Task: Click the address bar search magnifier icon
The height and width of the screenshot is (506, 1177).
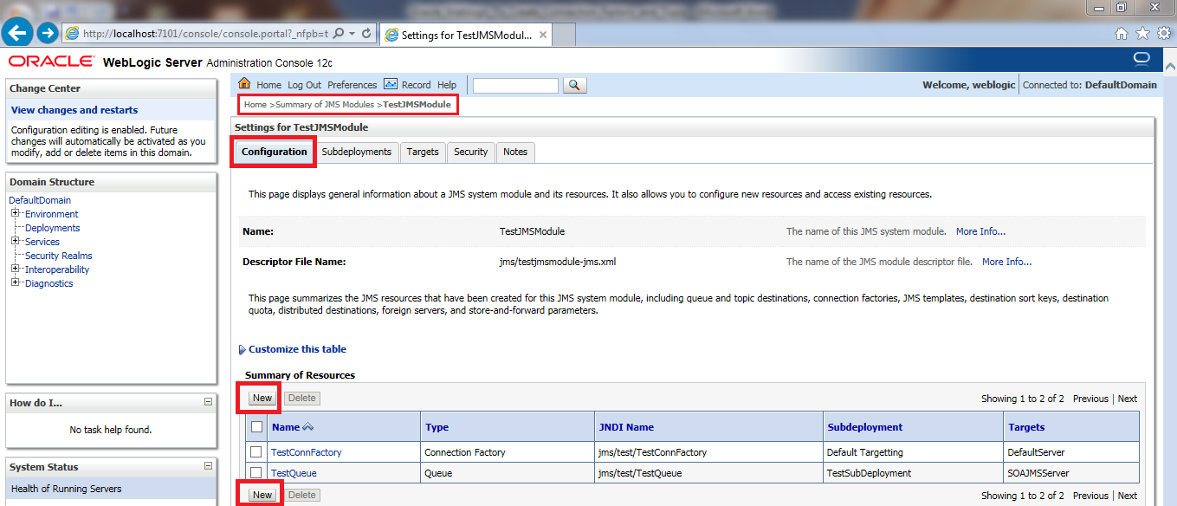Action: pos(338,34)
